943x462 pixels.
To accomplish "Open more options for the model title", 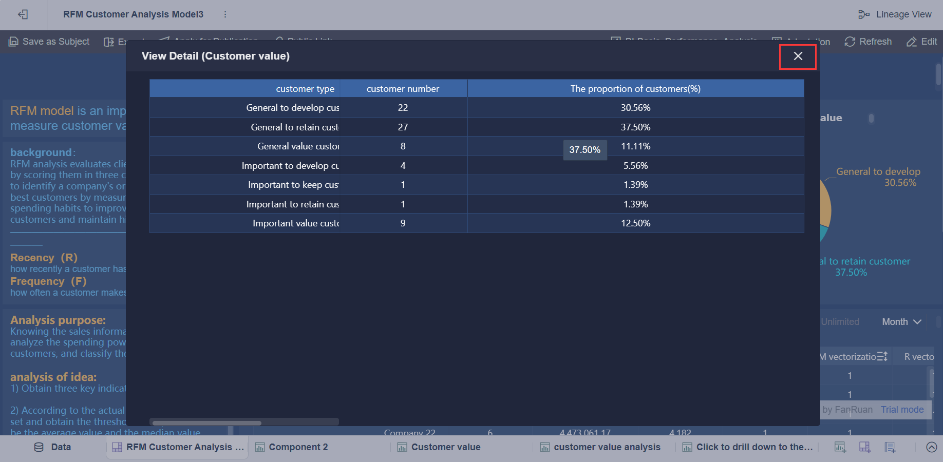I will (225, 14).
